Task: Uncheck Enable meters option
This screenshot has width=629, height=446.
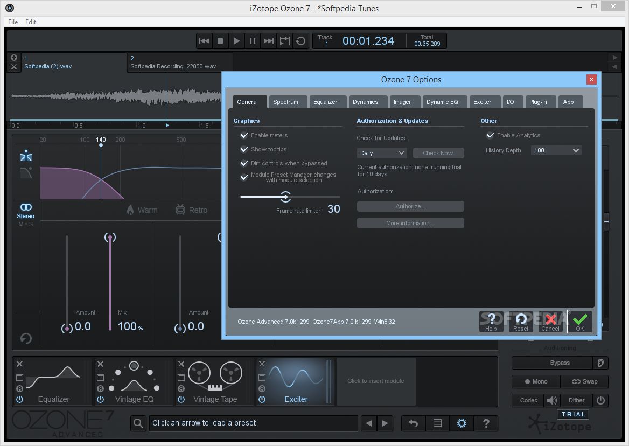Action: coord(244,135)
